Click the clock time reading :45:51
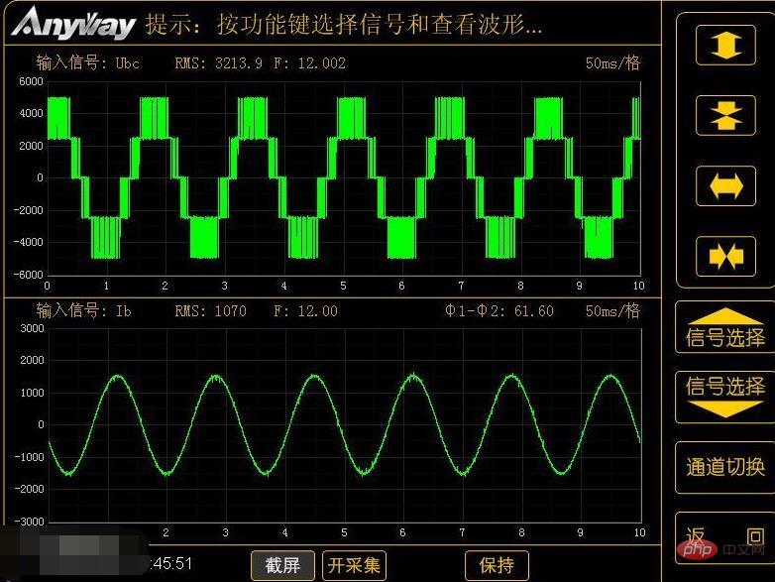Viewport: 775px width, 582px height. [170, 564]
